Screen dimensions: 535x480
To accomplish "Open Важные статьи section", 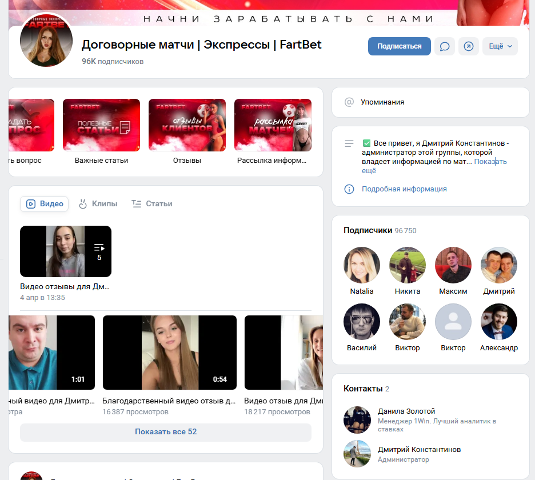I will (101, 125).
